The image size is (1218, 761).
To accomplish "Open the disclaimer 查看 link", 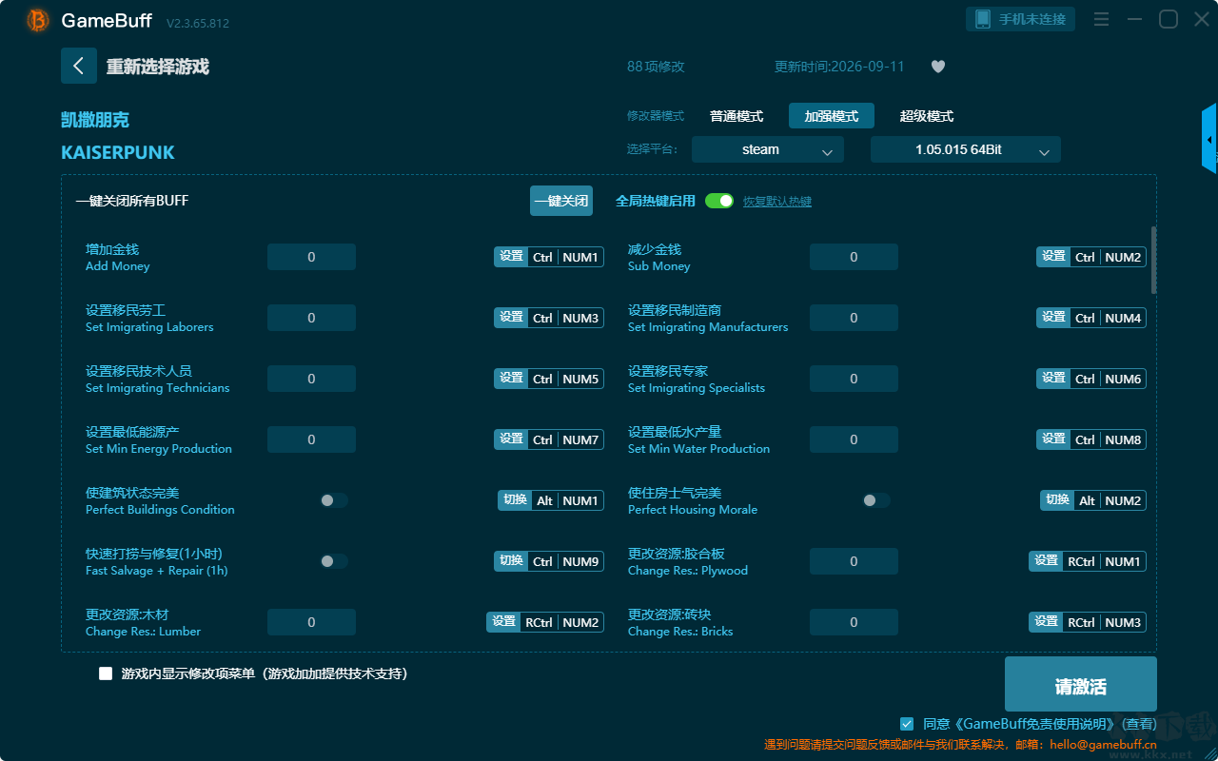I will point(1141,724).
